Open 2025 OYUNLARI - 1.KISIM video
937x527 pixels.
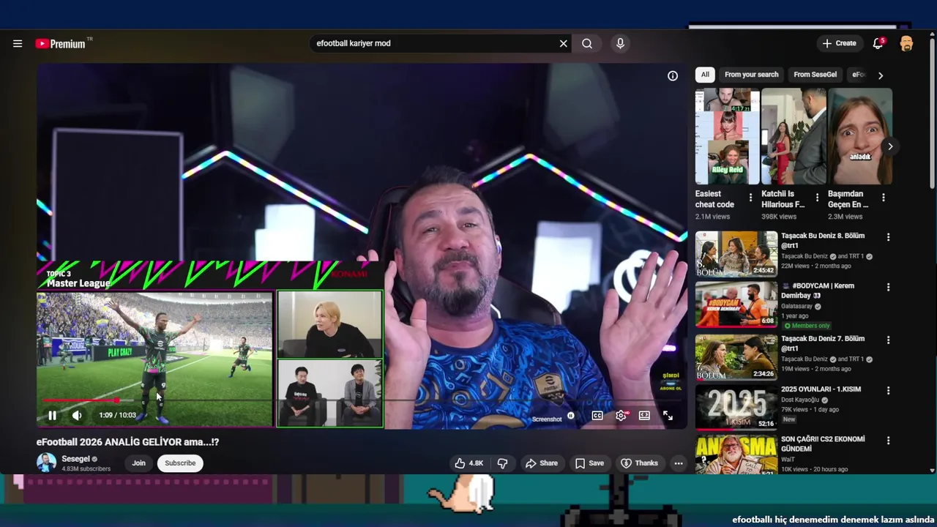click(736, 406)
